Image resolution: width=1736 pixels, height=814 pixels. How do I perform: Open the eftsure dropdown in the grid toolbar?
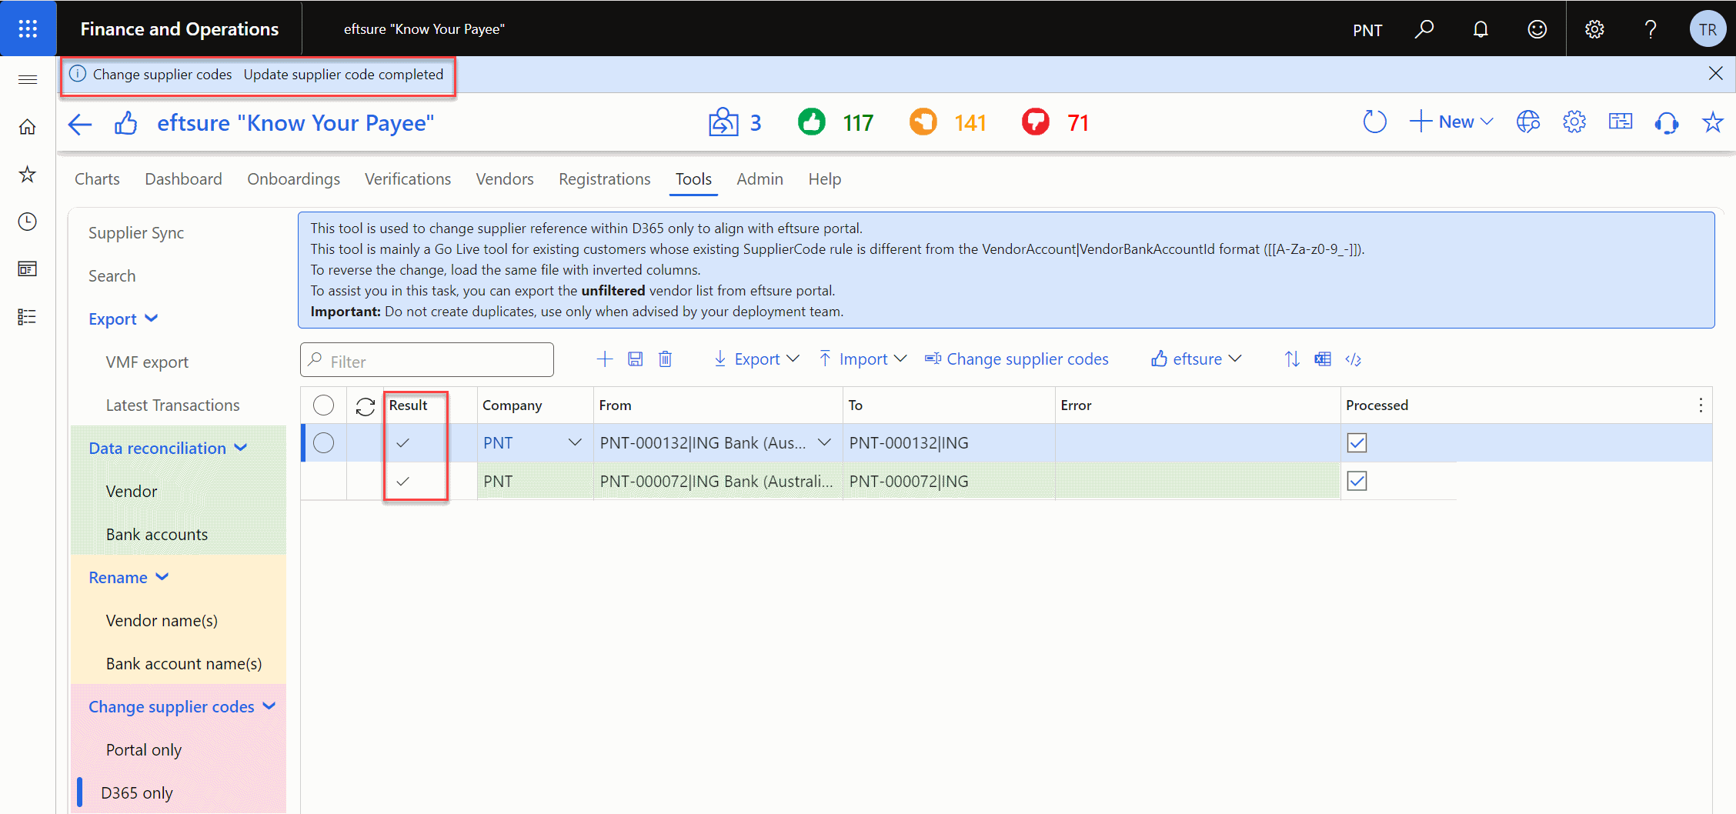(x=1197, y=359)
